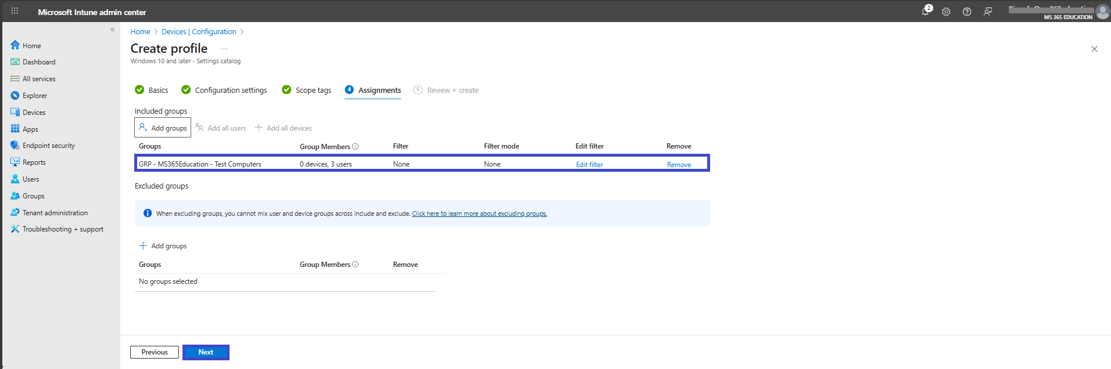Image resolution: width=1111 pixels, height=369 pixels.
Task: Click the Group Members info icon in Included groups
Action: 356,146
